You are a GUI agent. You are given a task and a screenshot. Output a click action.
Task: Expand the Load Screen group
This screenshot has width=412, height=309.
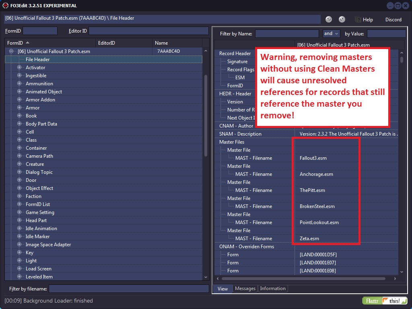click(19, 268)
